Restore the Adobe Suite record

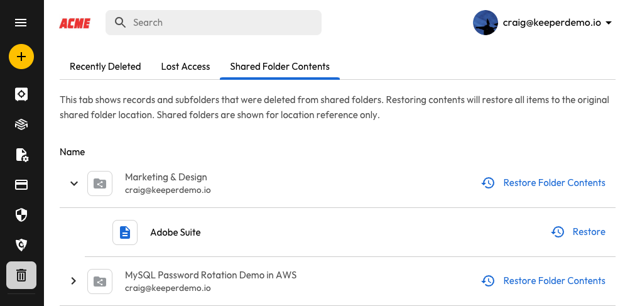point(578,232)
